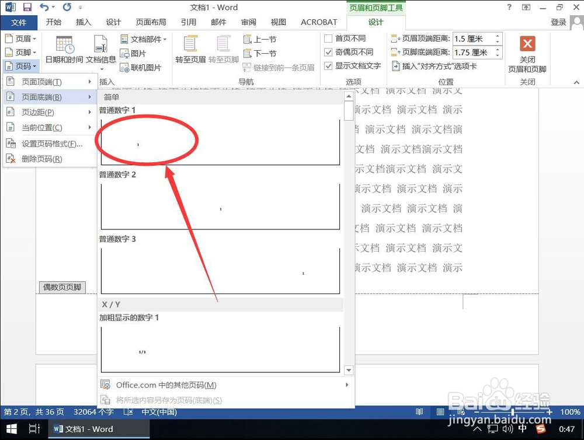The image size is (584, 440).
Task: Click the Save icon in quick access toolbar
Action: coord(27,7)
